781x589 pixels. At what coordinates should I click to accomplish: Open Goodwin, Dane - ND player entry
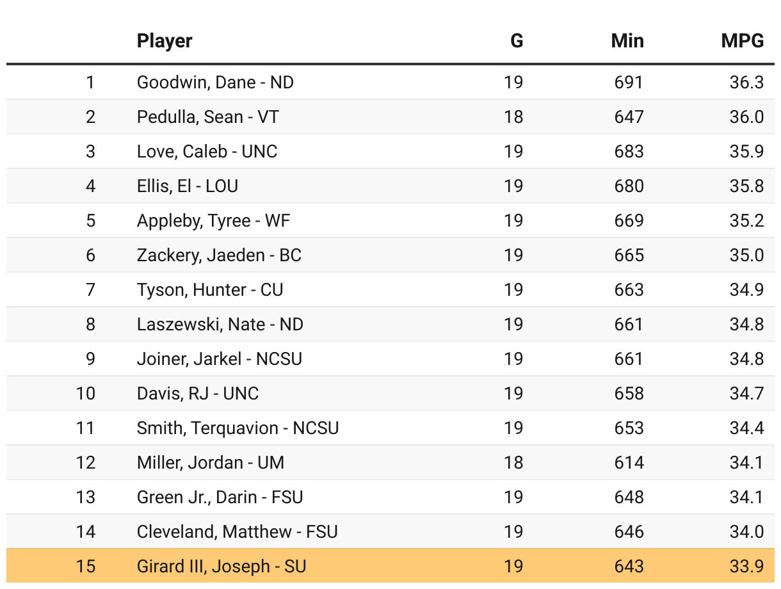point(215,83)
